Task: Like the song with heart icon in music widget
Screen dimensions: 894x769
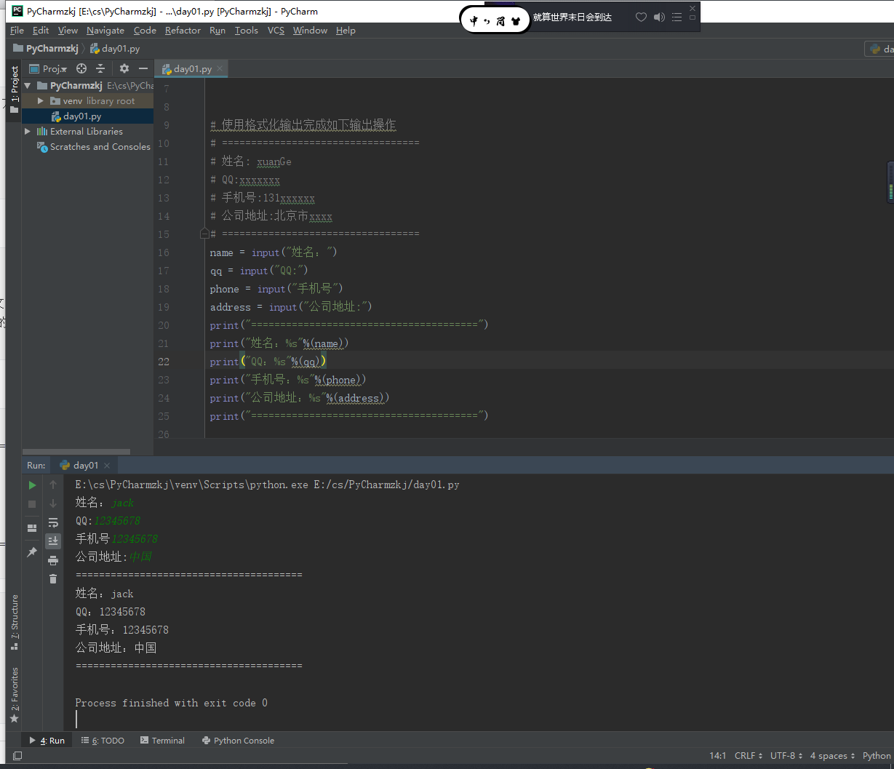Action: 641,17
